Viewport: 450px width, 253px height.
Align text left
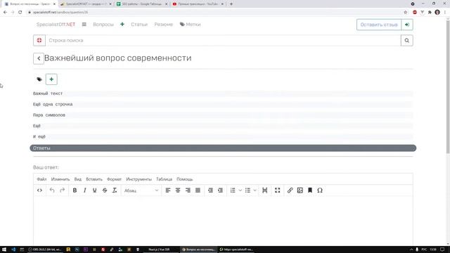click(168, 190)
